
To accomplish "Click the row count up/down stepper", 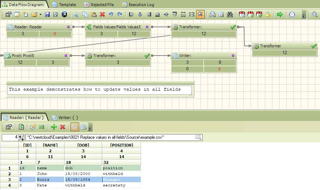I will 21,138.
